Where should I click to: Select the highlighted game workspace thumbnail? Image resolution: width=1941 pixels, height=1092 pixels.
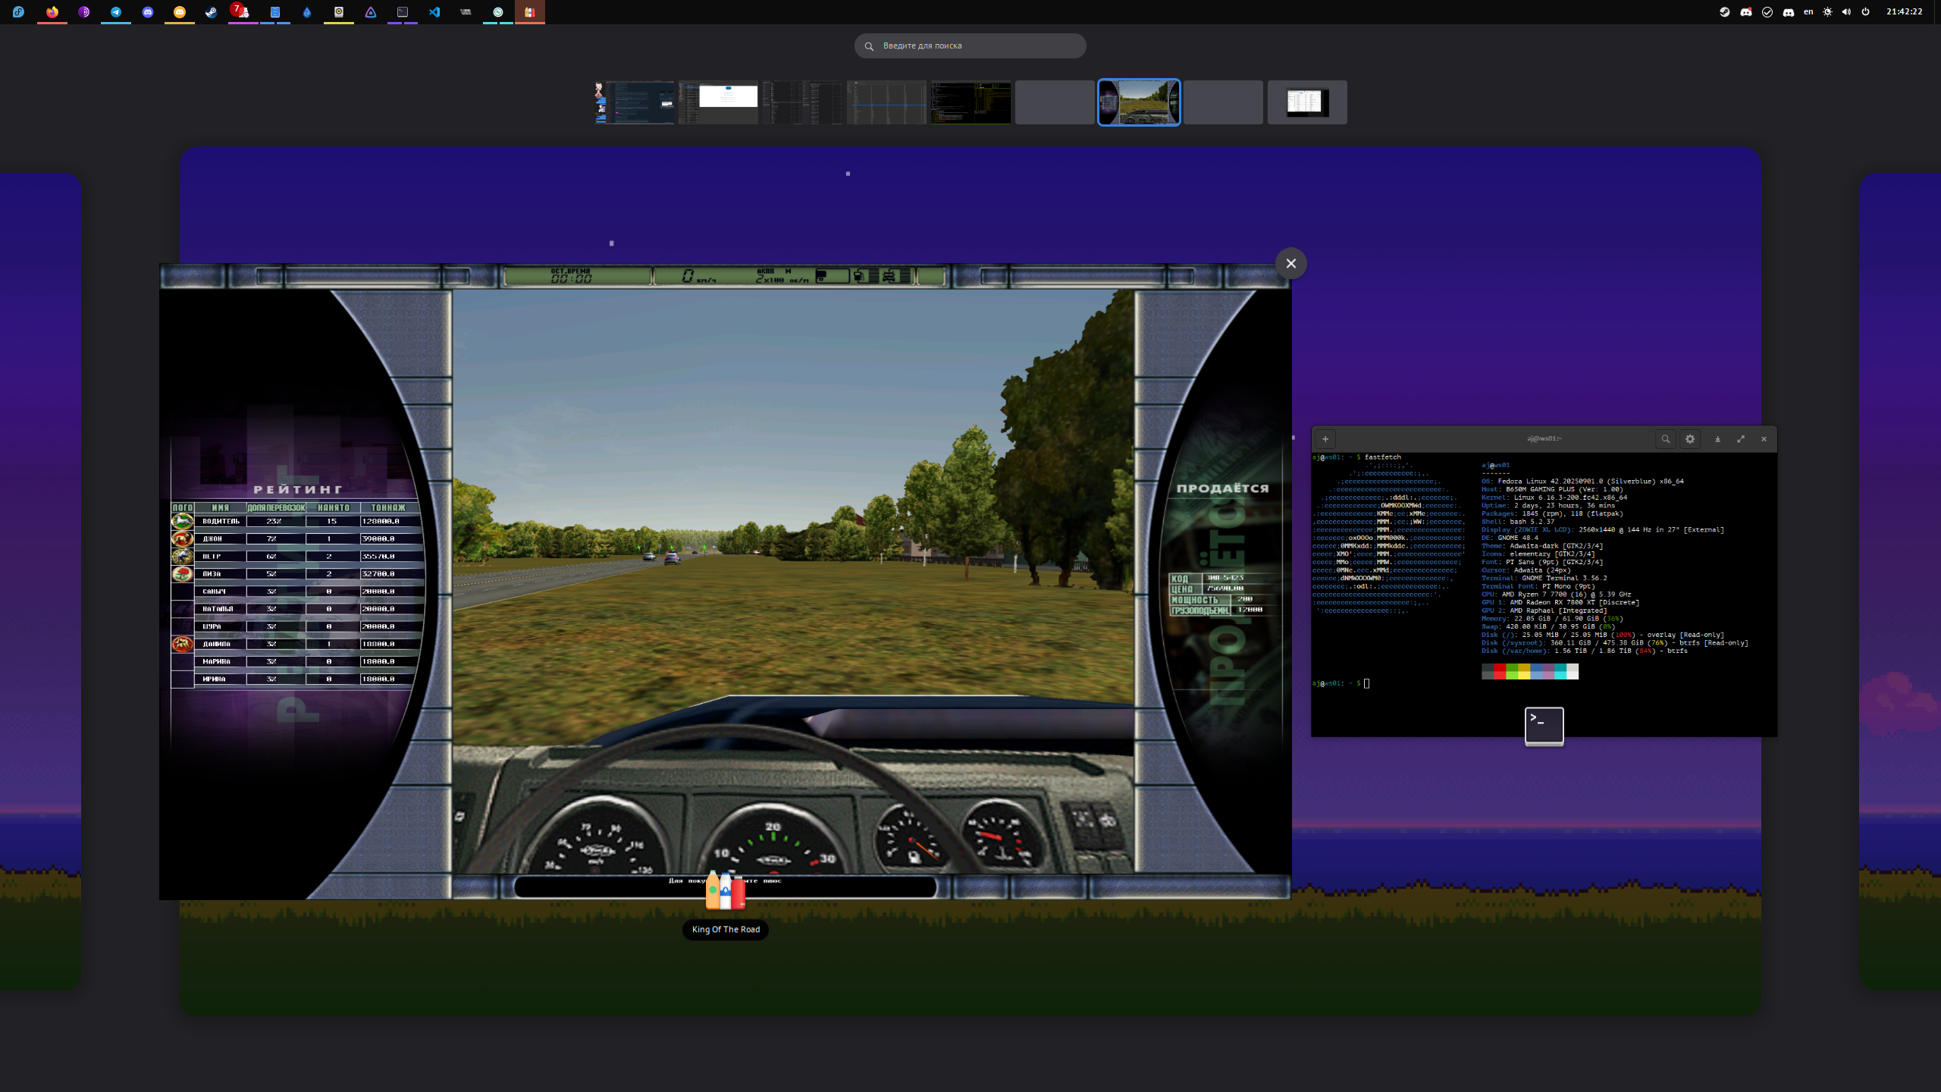1139,102
